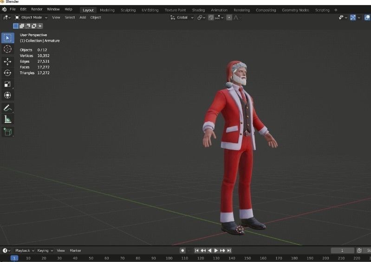This screenshot has width=371, height=262.
Task: Click the 3D cursor at the character's feet
Action: (240, 229)
